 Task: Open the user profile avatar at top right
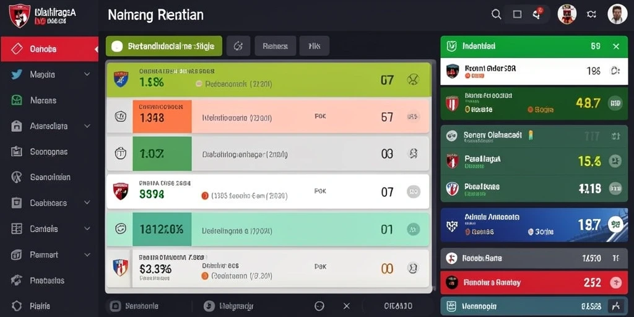[x=617, y=14]
